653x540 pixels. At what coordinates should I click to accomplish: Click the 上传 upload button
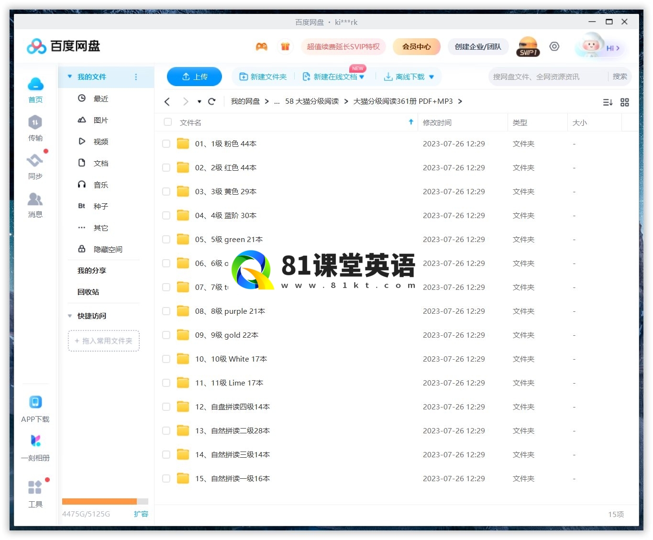tap(194, 77)
